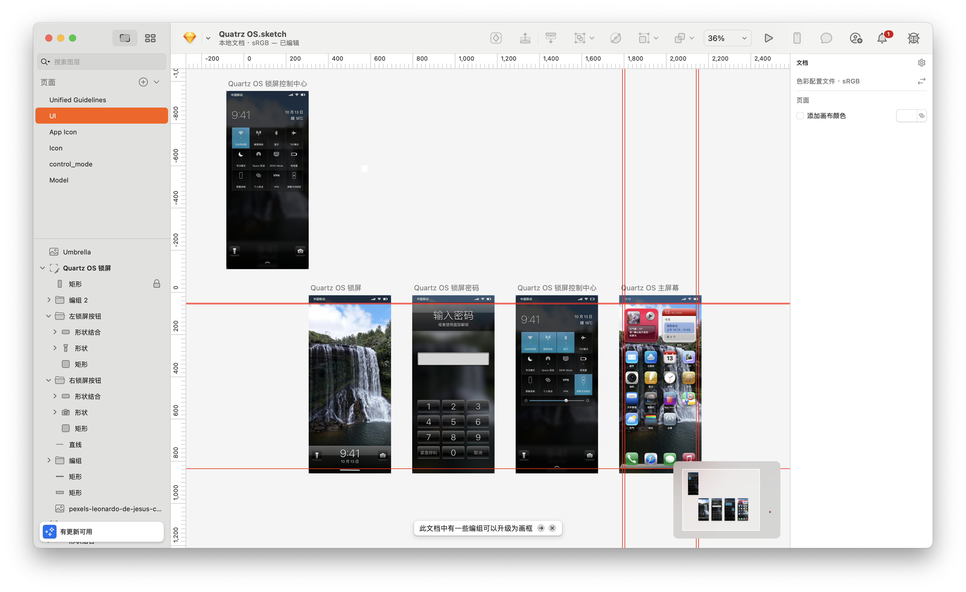Expand the 编组 2 folder
The height and width of the screenshot is (592, 966).
tap(48, 300)
